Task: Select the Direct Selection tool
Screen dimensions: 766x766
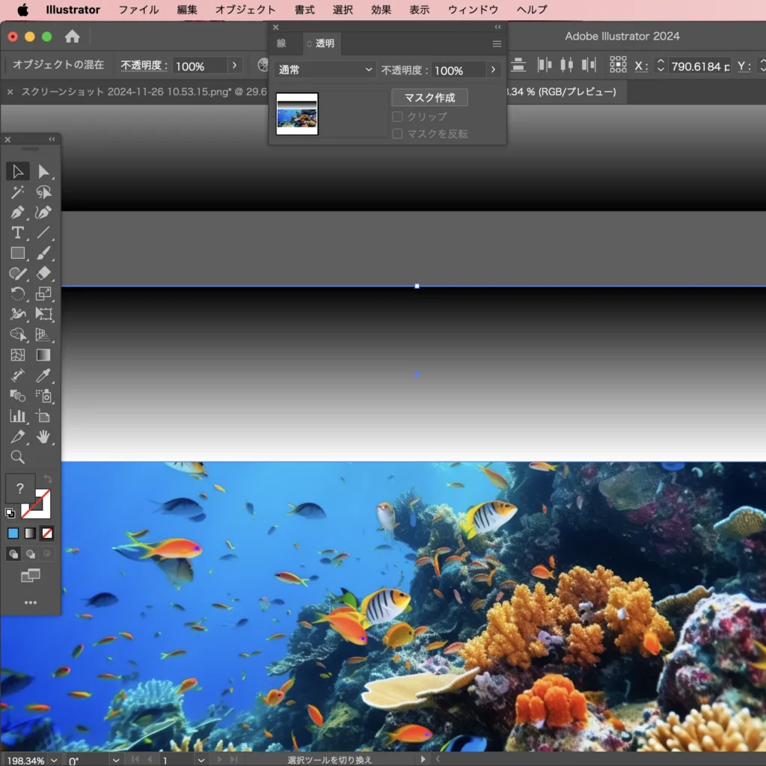Action: (43, 172)
